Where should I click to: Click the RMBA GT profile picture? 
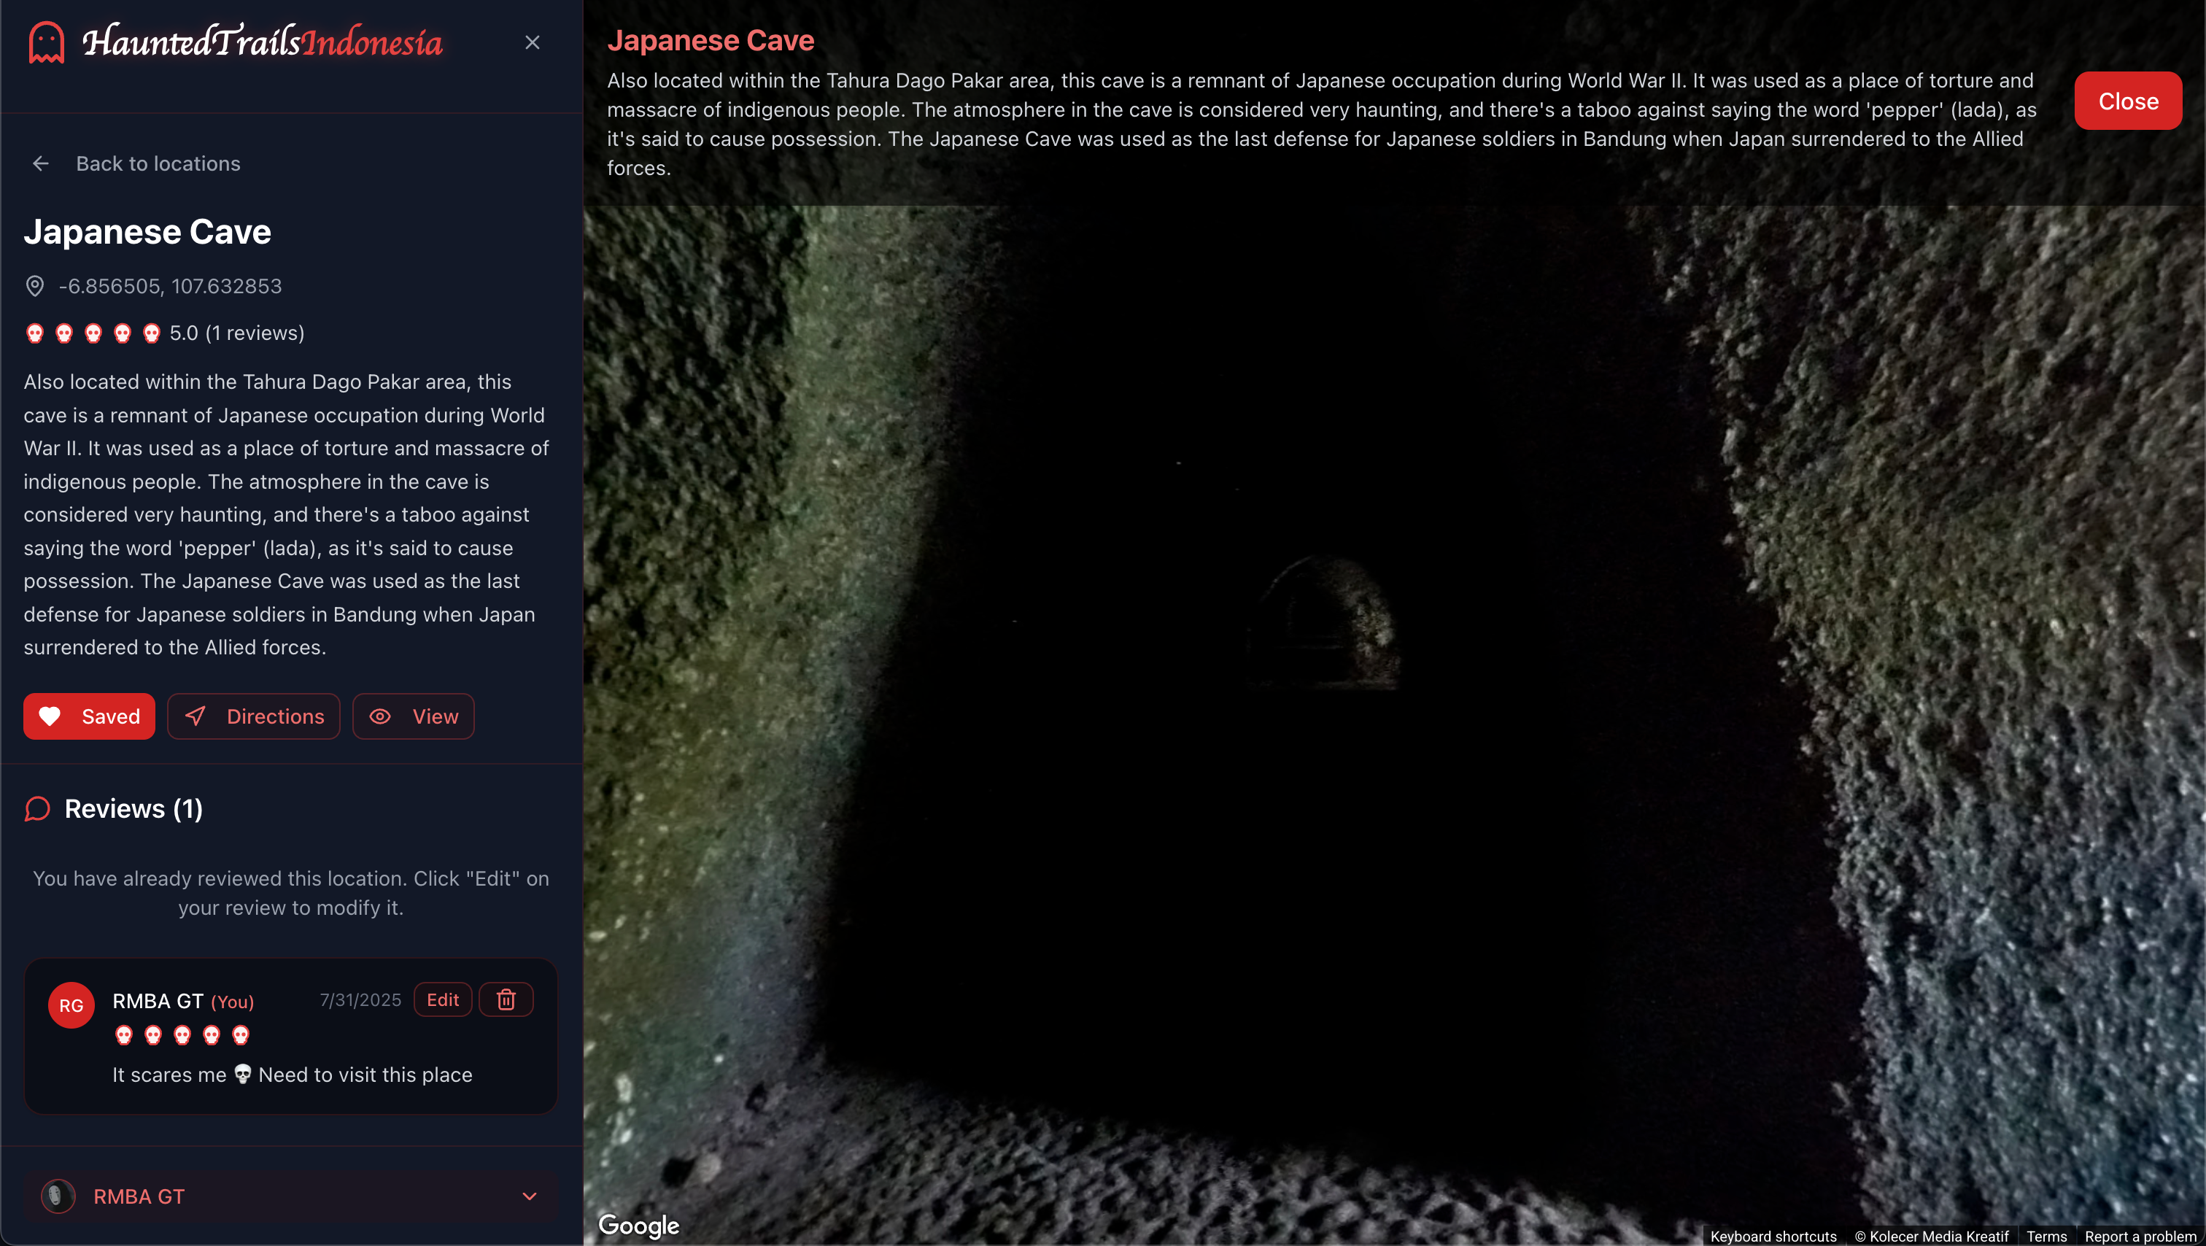[58, 1196]
